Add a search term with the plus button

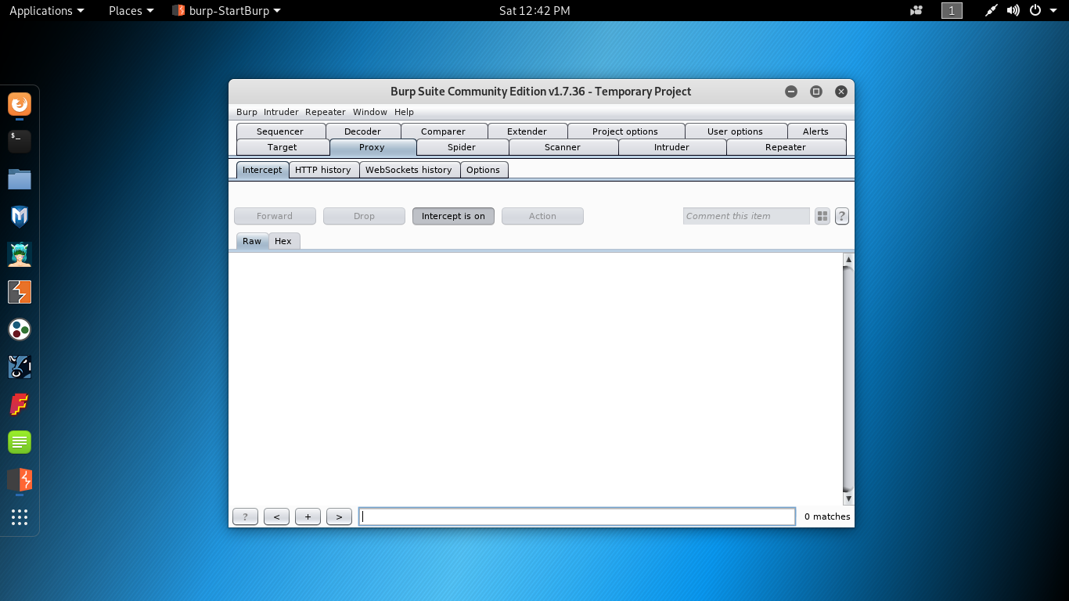click(308, 516)
